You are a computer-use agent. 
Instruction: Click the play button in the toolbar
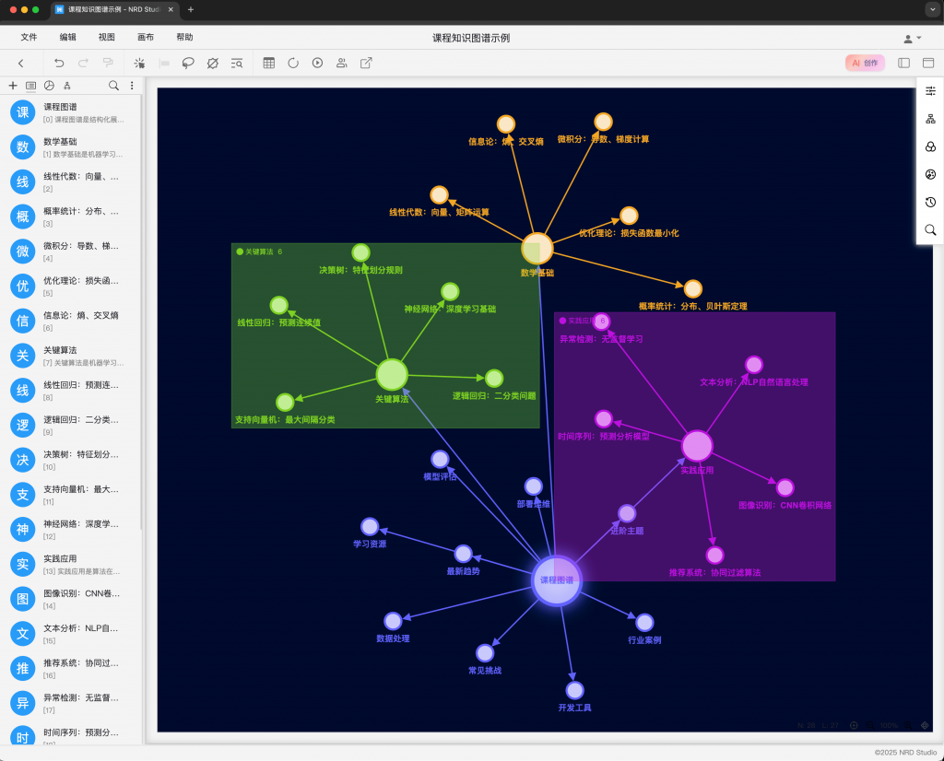coord(318,63)
